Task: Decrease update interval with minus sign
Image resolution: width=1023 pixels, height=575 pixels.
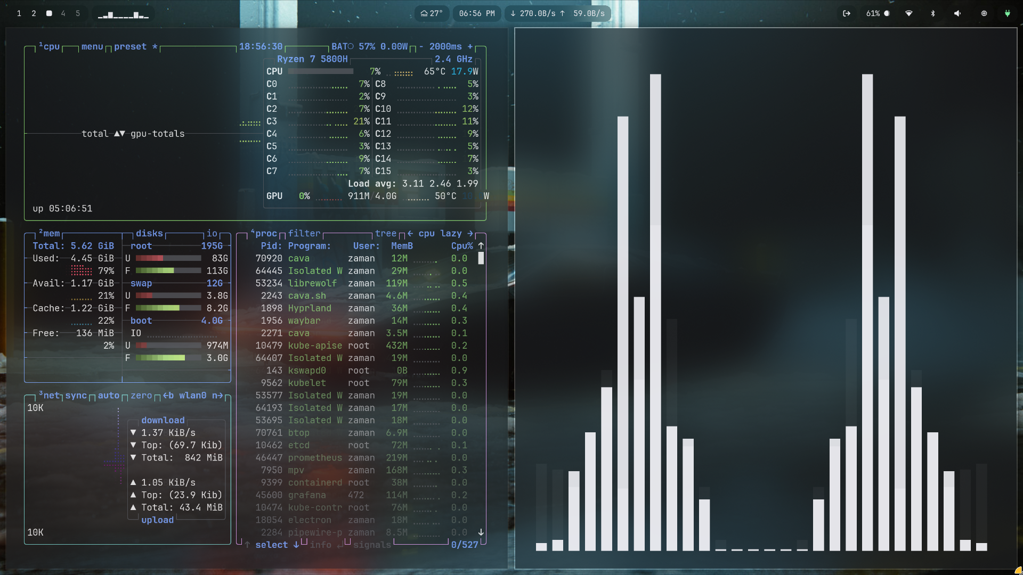Action: (421, 47)
